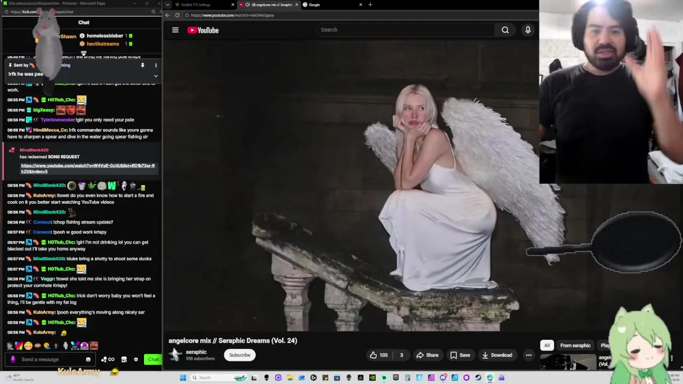Open the seraphic channel avatar
Screen dimensions: 683x384
(175, 355)
